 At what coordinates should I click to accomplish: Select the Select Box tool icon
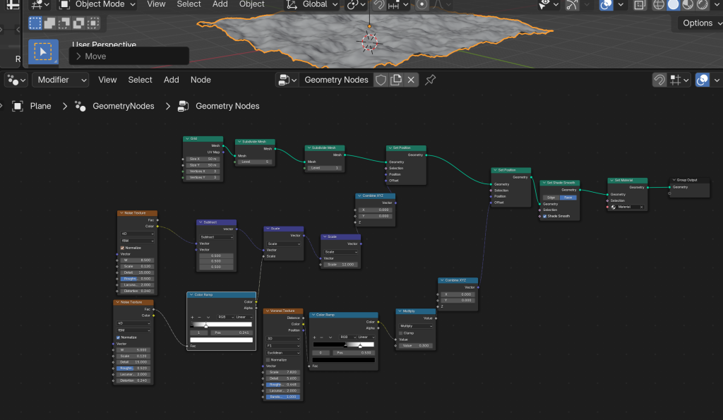tap(43, 52)
